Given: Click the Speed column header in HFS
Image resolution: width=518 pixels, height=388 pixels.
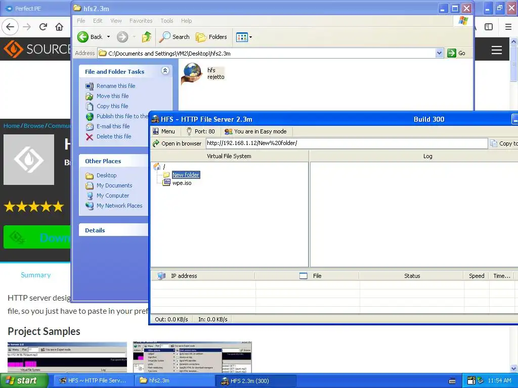Looking at the screenshot, I should [477, 276].
